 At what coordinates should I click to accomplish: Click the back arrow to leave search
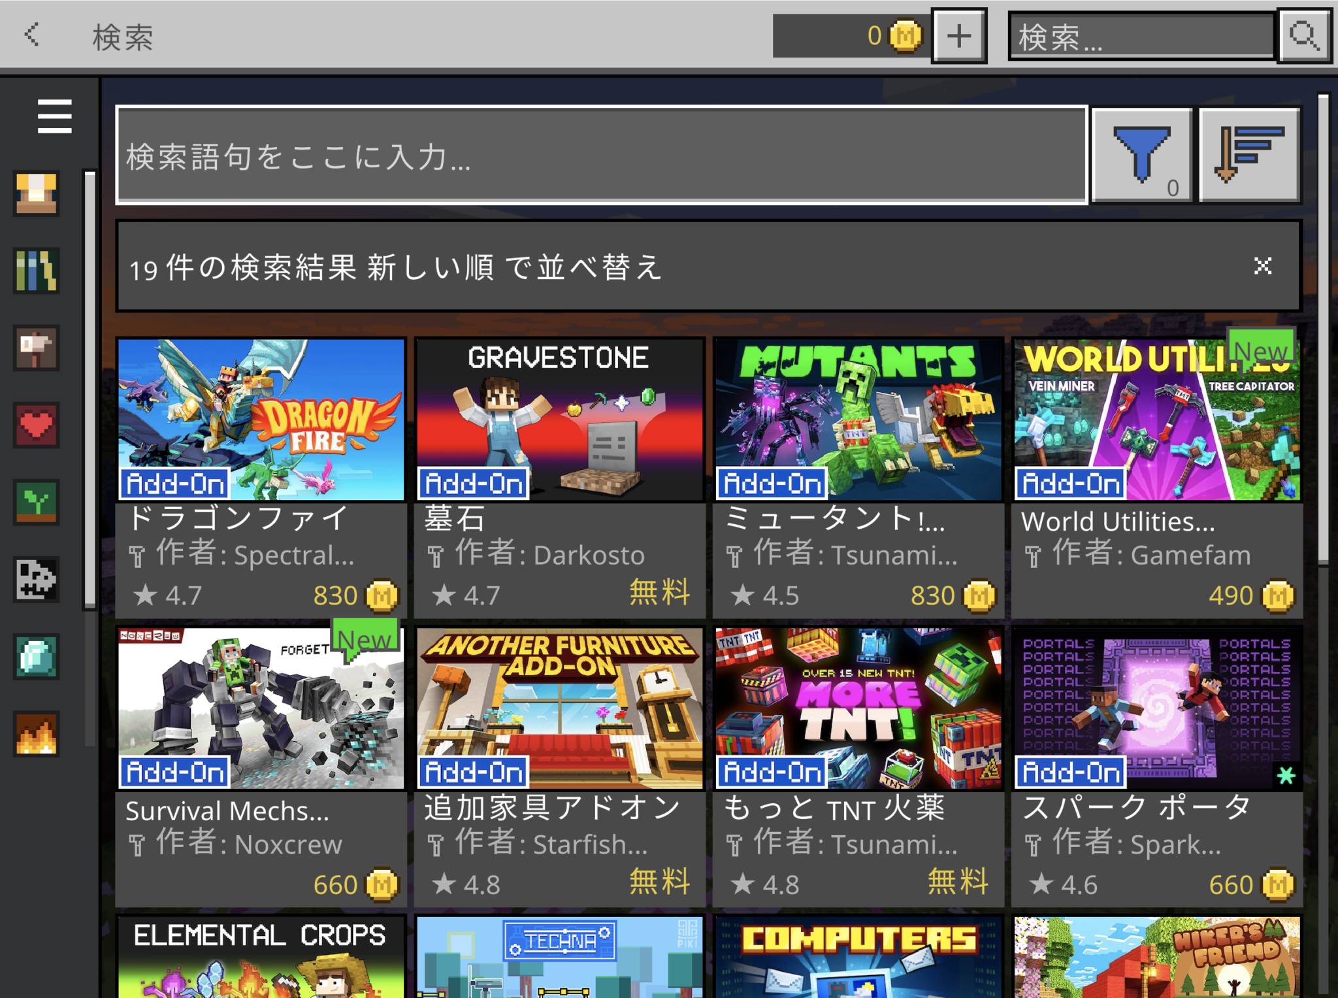(31, 36)
